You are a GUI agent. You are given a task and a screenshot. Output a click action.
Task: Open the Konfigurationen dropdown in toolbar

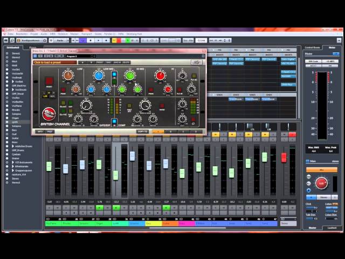(32, 40)
